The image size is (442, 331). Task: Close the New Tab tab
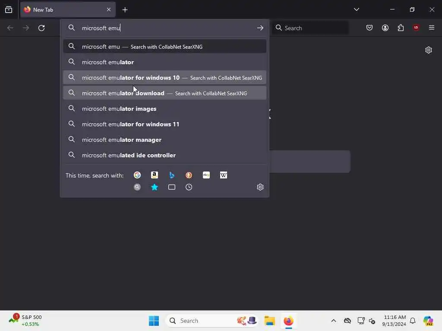tap(108, 9)
